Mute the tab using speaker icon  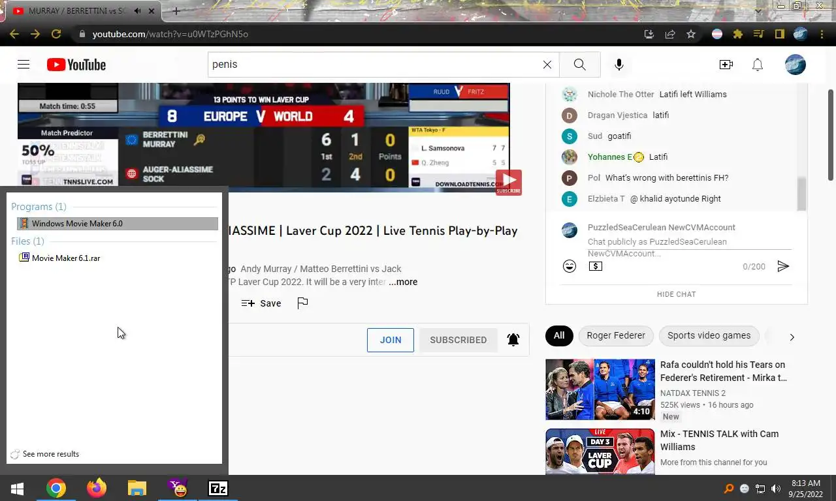[x=137, y=11]
